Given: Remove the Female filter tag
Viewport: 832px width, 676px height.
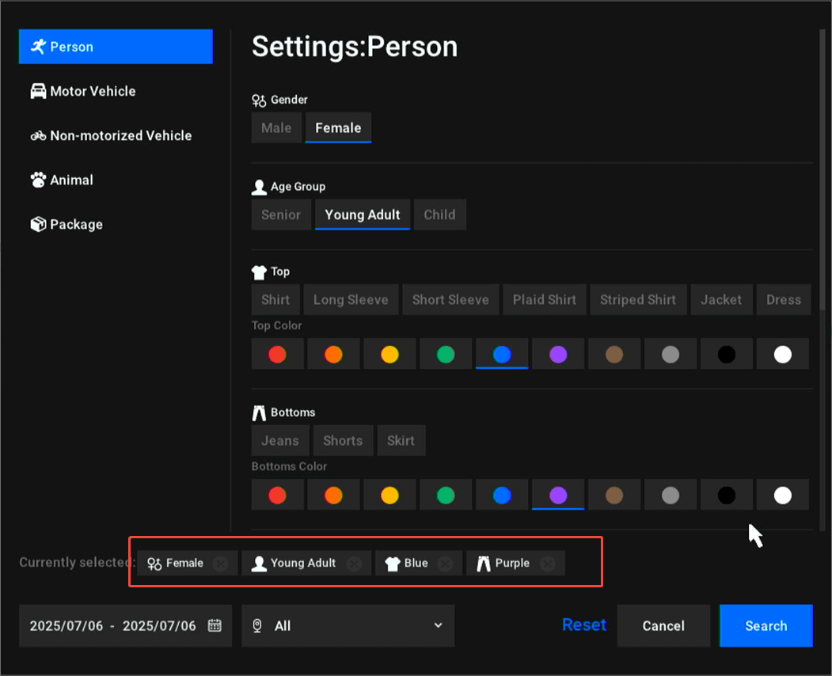Looking at the screenshot, I should coord(221,564).
